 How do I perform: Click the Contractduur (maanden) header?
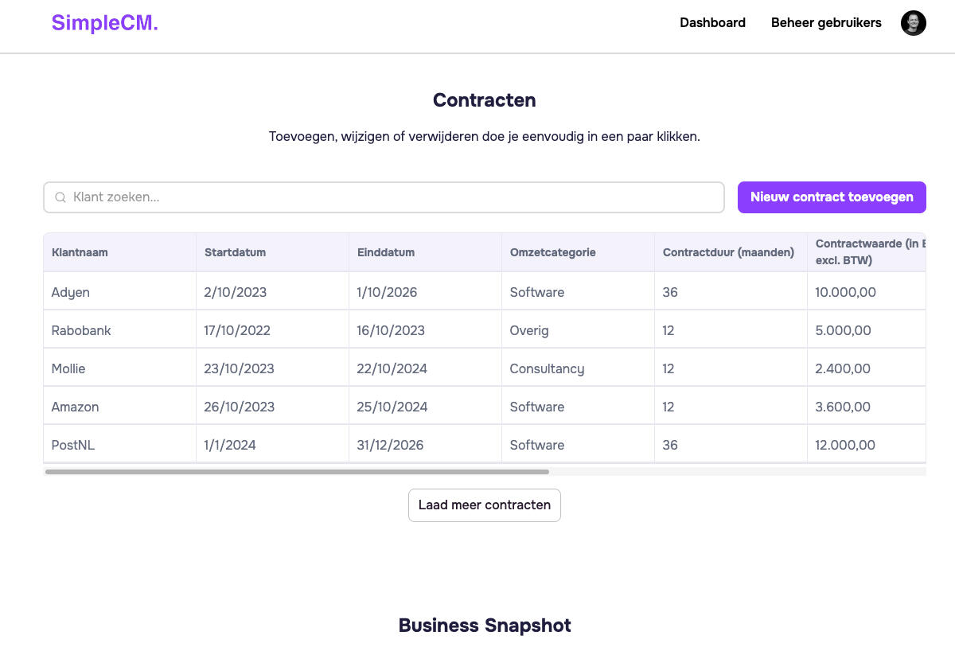point(728,252)
